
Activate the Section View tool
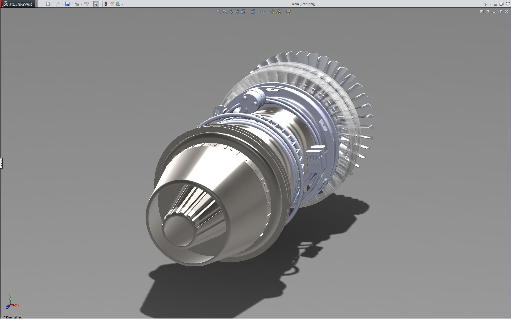[x=237, y=11]
